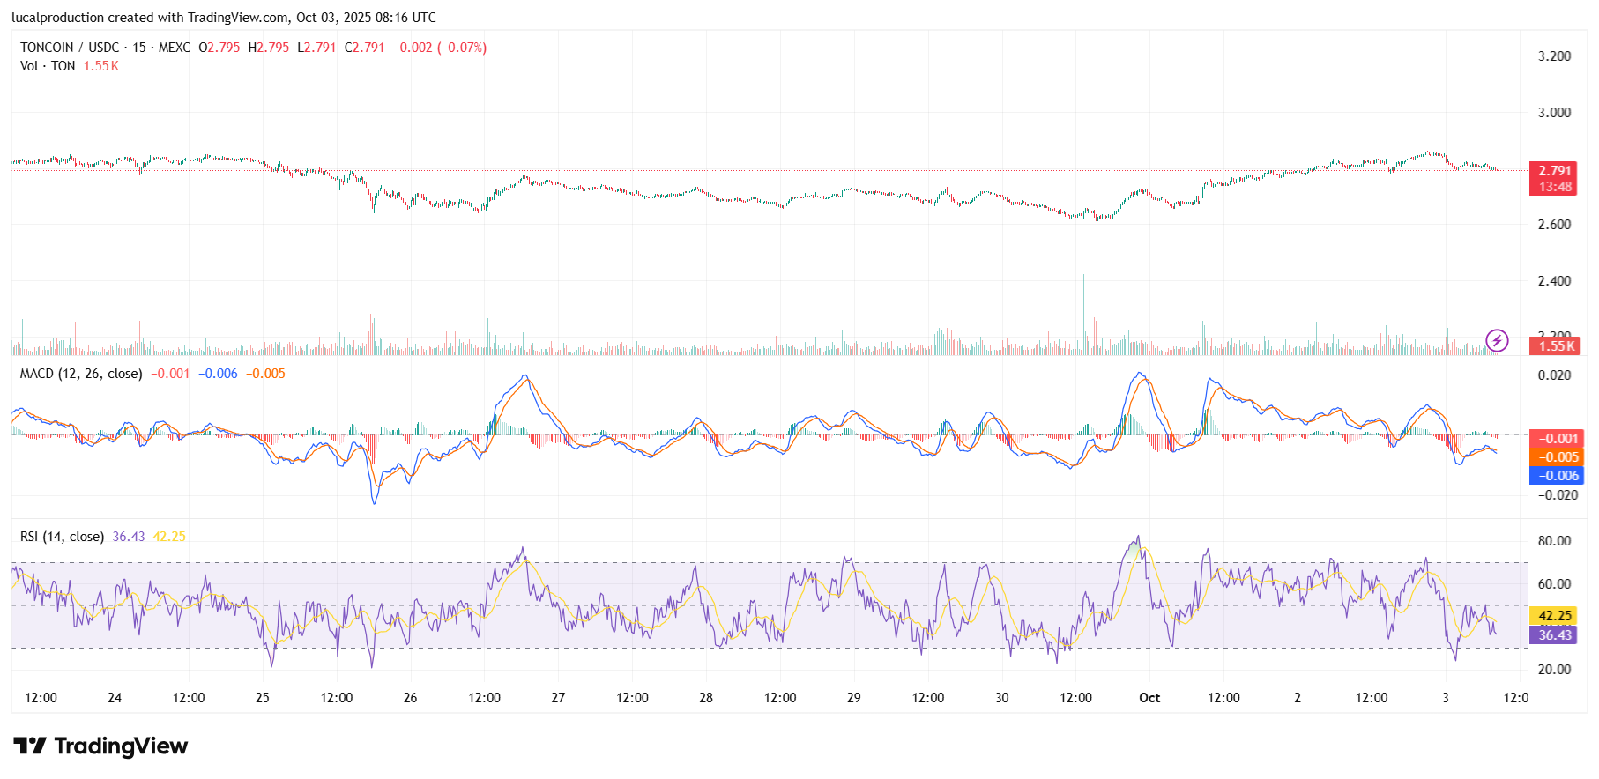Click the 80.00 level on RSI axis
Image resolution: width=1599 pixels, height=779 pixels.
[1554, 541]
